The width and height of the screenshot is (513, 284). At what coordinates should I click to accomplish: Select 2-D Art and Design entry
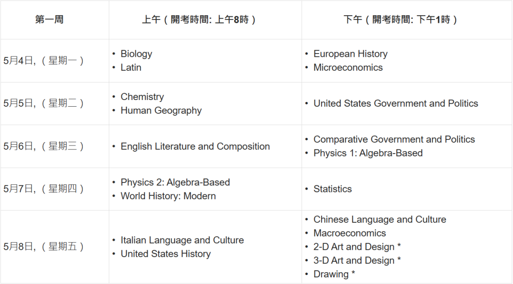click(357, 247)
